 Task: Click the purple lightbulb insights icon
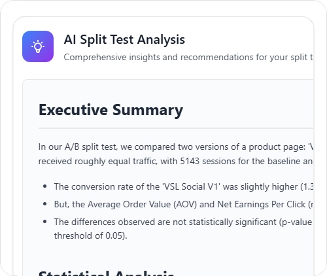pyautogui.click(x=38, y=46)
